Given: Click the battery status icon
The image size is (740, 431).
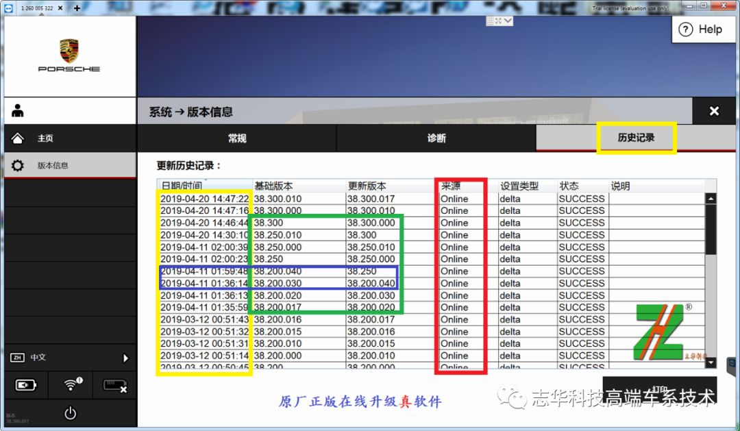Looking at the screenshot, I should click(x=27, y=385).
